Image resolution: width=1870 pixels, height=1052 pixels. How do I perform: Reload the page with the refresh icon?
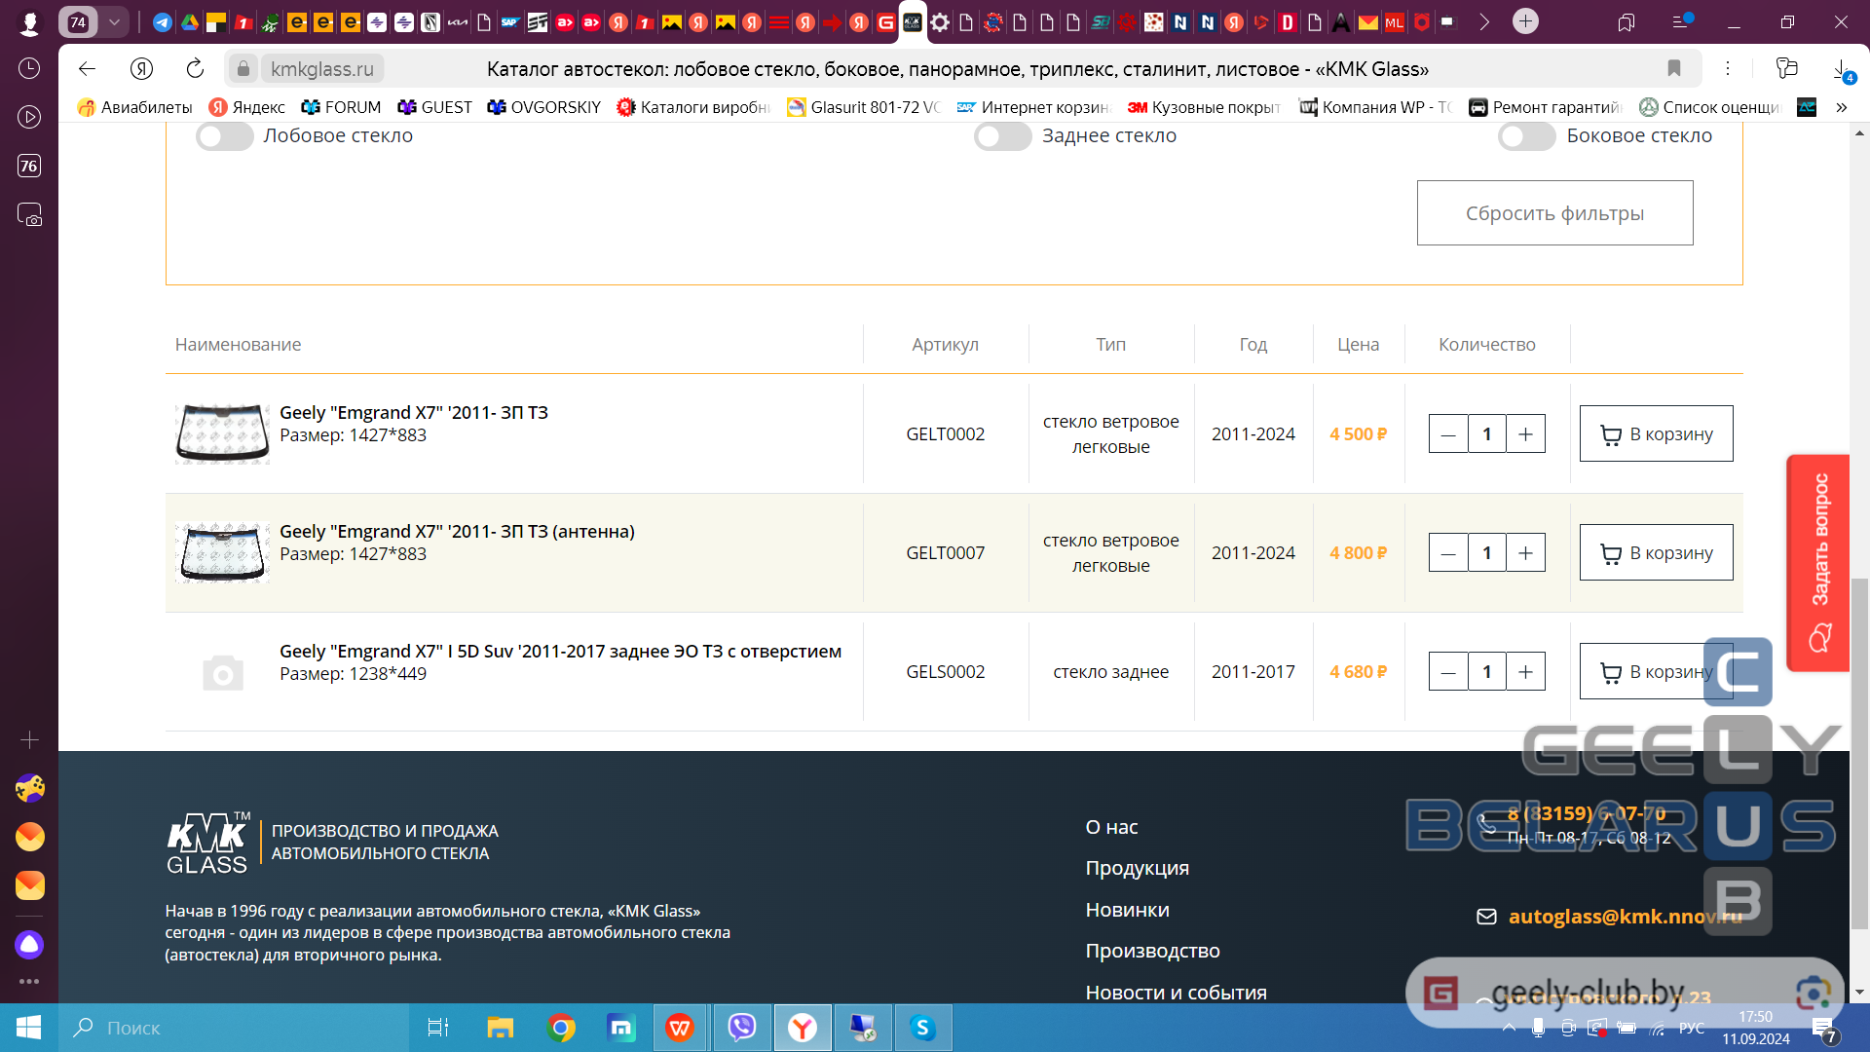(x=195, y=68)
